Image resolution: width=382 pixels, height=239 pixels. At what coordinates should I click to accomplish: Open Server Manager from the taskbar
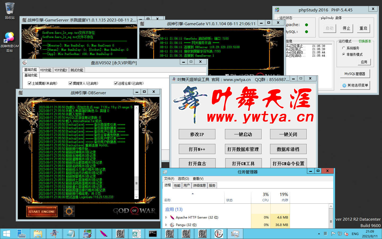click(21, 234)
